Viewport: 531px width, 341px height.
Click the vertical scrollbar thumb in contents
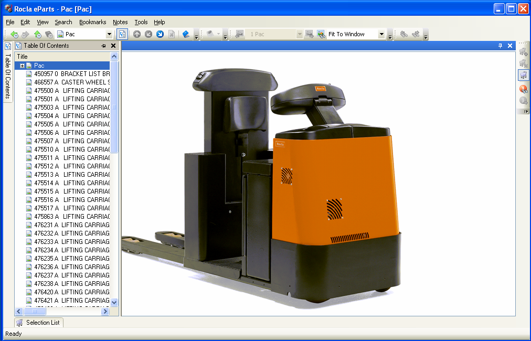[114, 107]
